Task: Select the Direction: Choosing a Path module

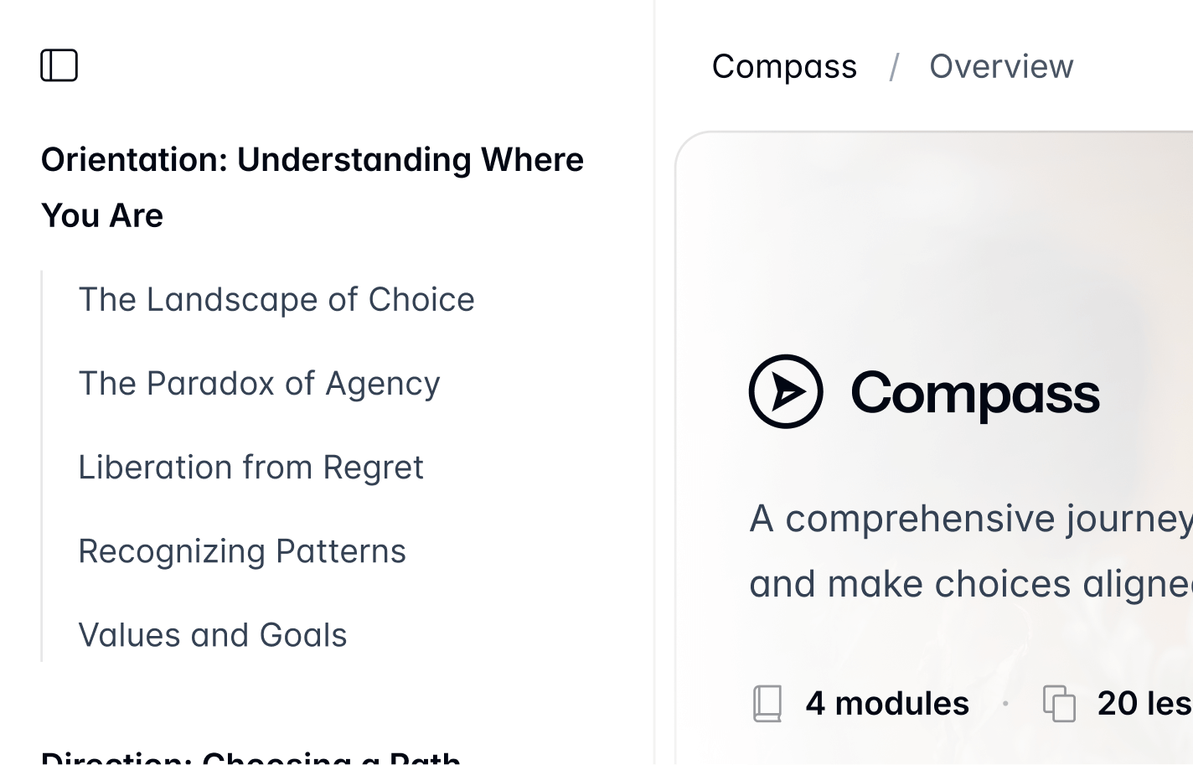Action: 251,757
